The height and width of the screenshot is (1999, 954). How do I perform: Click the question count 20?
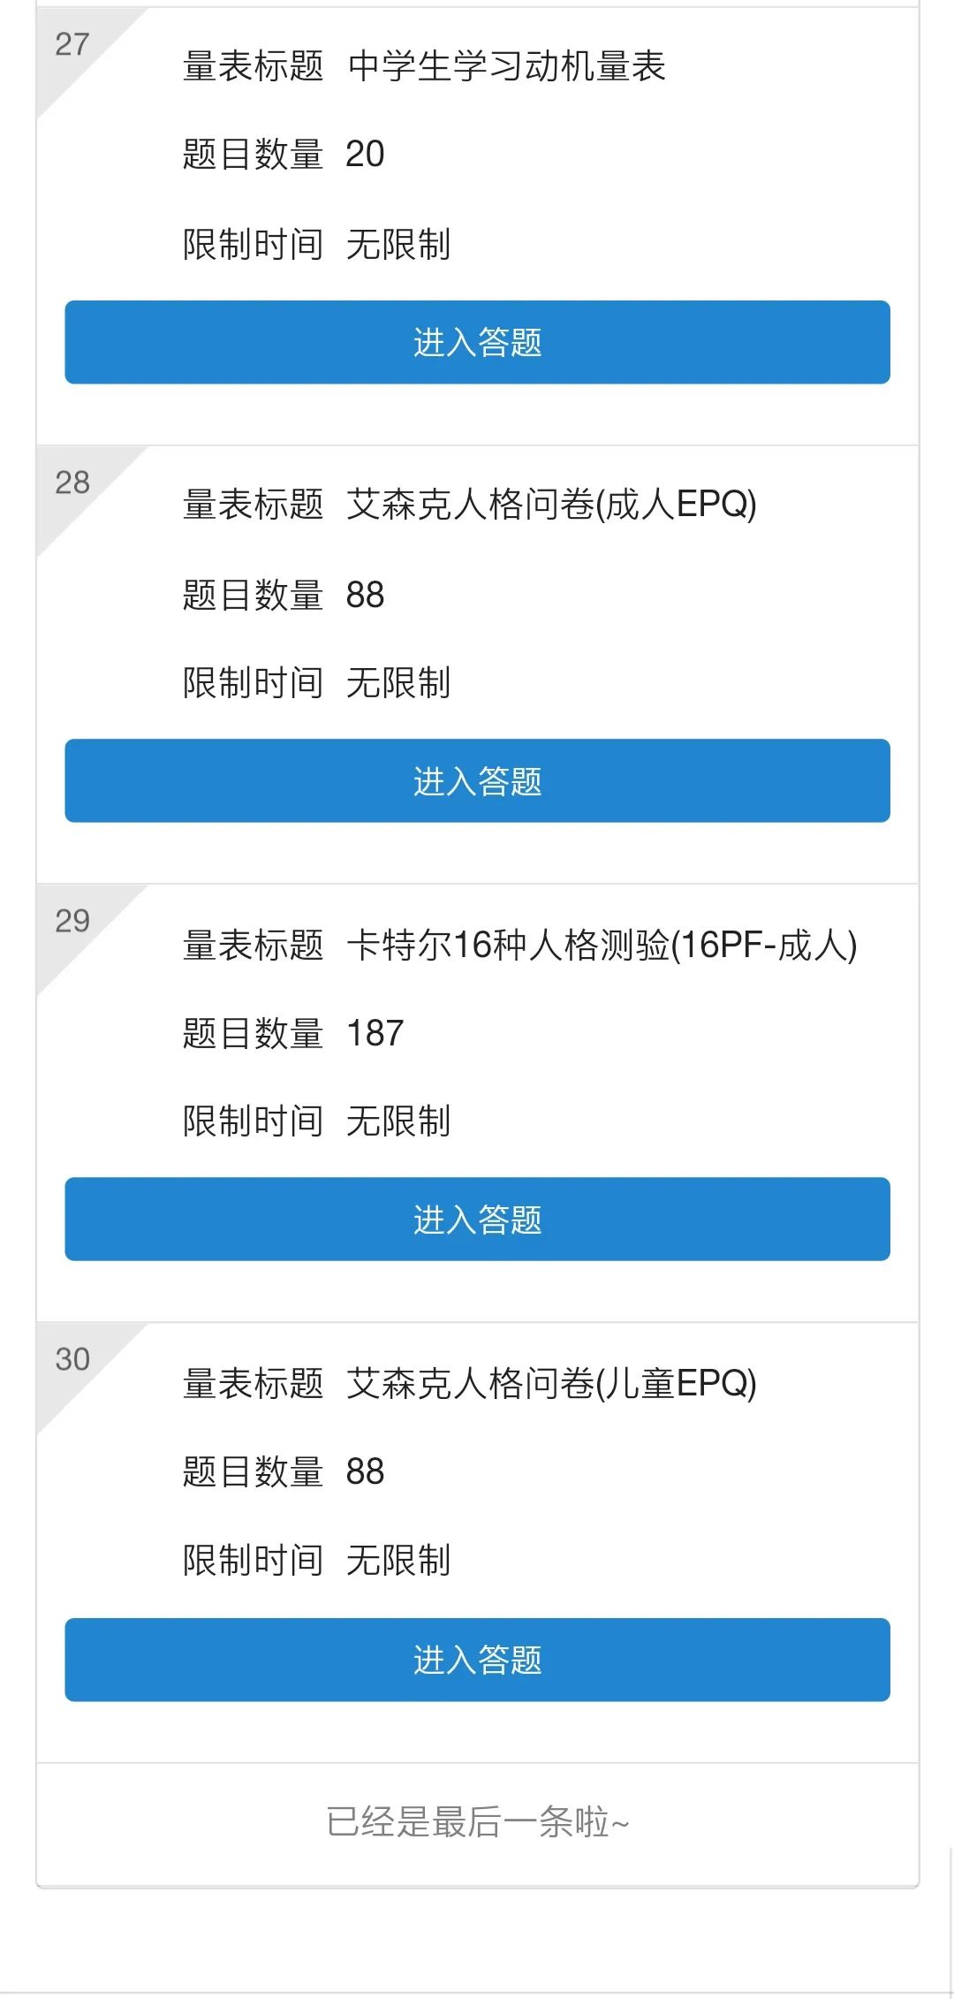point(365,155)
